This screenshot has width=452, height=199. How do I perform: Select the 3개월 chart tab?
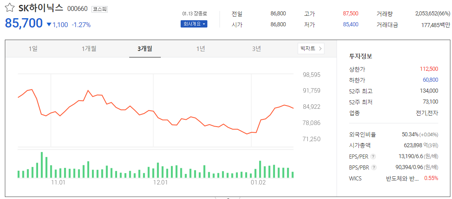click(145, 49)
